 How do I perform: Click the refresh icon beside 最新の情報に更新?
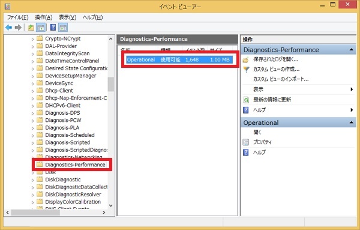(246, 100)
